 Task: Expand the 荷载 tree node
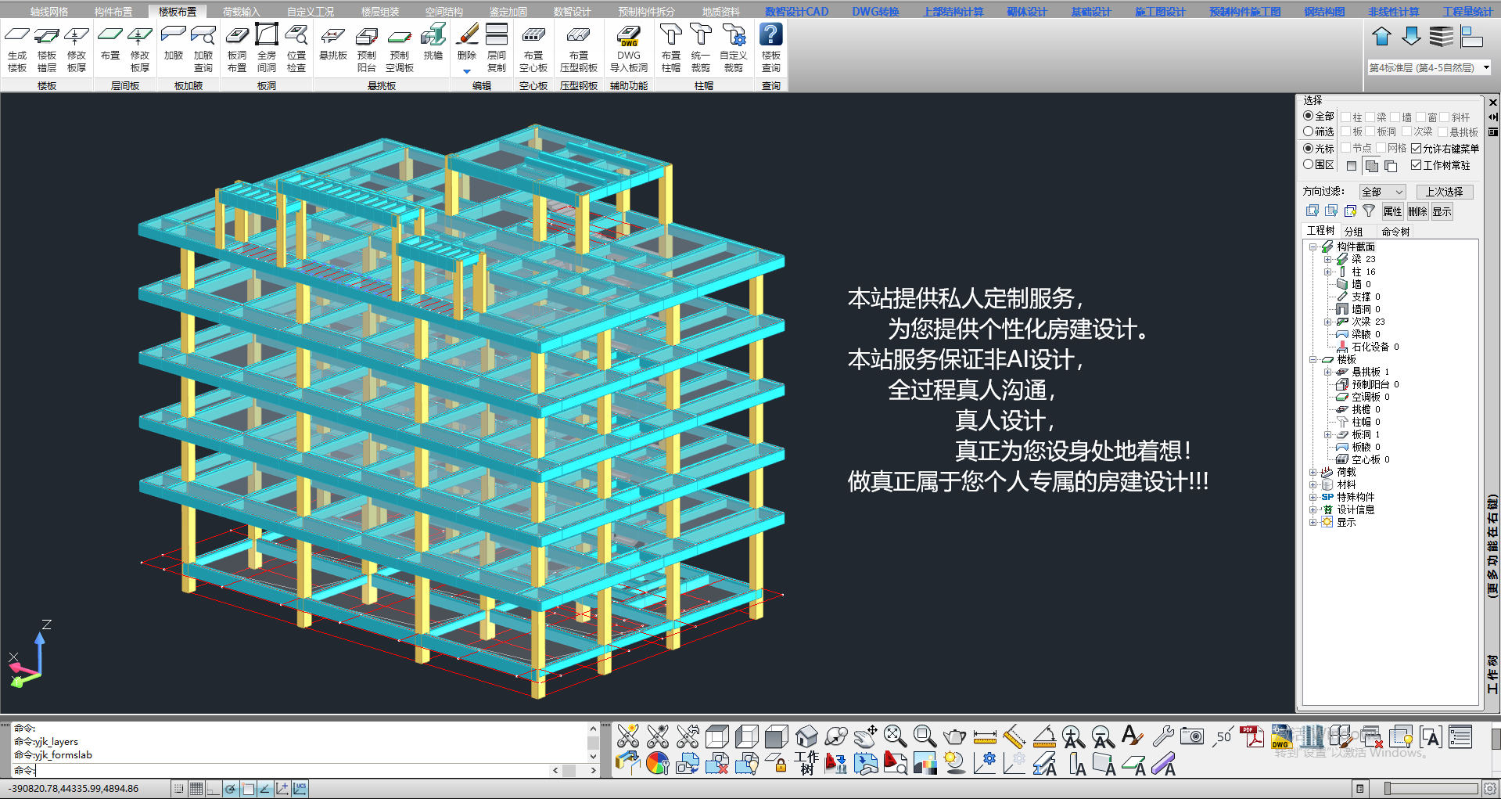(x=1313, y=472)
